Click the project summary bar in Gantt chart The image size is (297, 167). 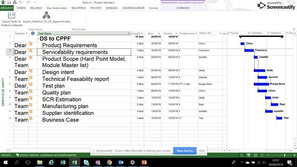coord(261,37)
